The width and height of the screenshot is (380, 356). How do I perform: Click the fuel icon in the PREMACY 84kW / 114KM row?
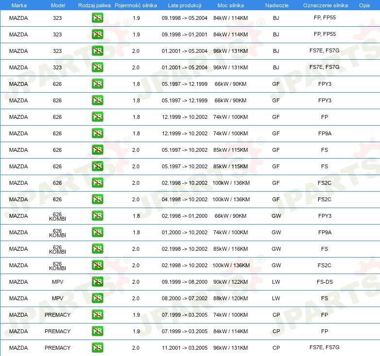point(97,331)
